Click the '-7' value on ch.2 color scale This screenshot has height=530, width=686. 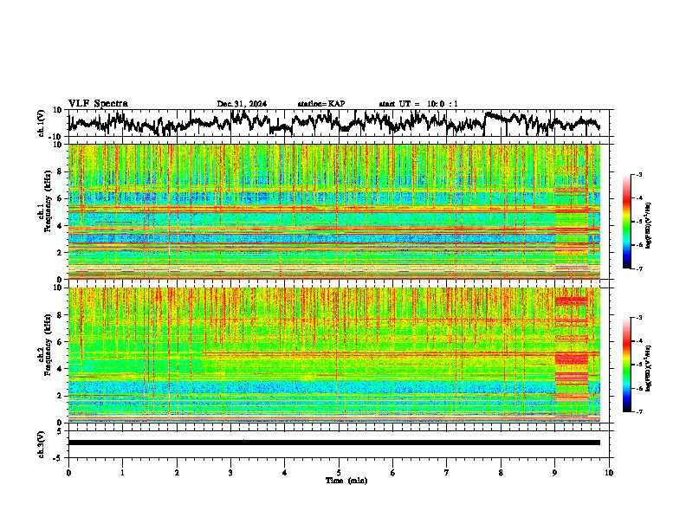click(638, 412)
